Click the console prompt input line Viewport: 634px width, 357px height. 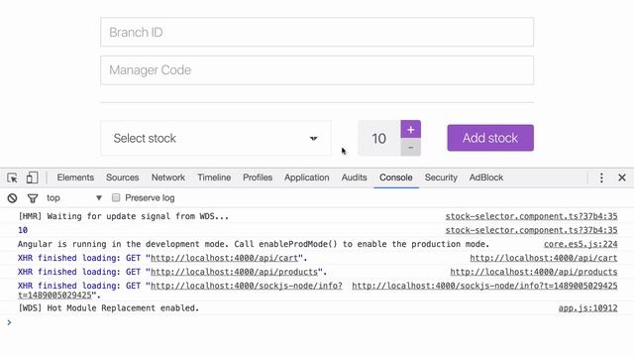[317, 322]
